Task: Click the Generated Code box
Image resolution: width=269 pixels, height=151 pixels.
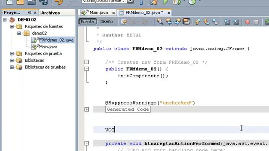Action: click(128, 109)
